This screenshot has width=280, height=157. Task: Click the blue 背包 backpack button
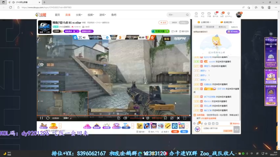coord(184,132)
